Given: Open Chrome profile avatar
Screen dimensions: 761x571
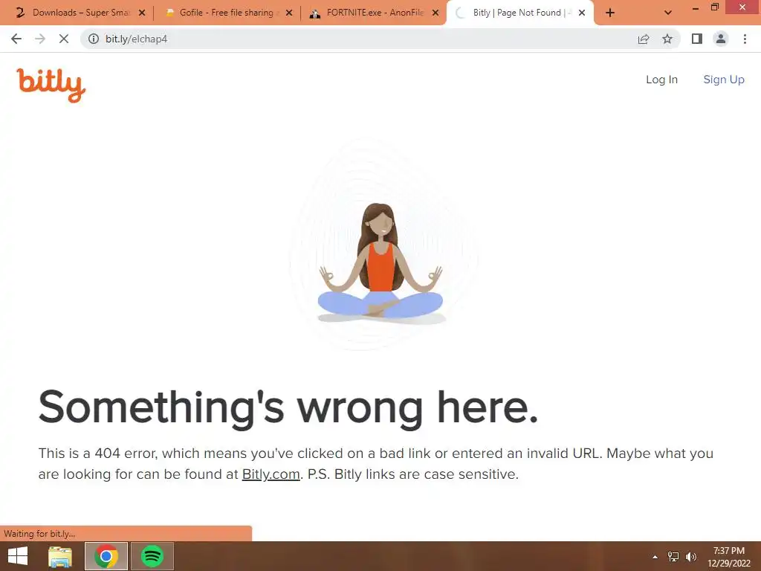Looking at the screenshot, I should [721, 39].
